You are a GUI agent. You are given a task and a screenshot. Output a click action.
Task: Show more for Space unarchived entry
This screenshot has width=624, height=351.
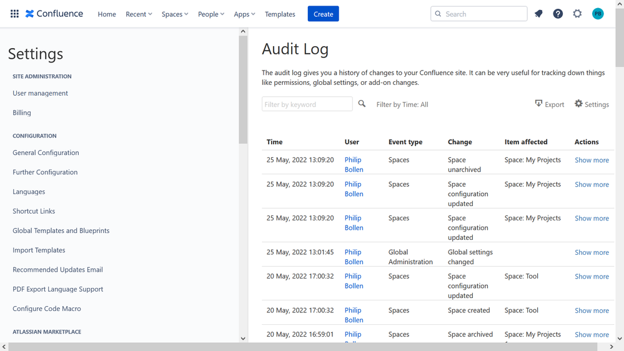592,160
